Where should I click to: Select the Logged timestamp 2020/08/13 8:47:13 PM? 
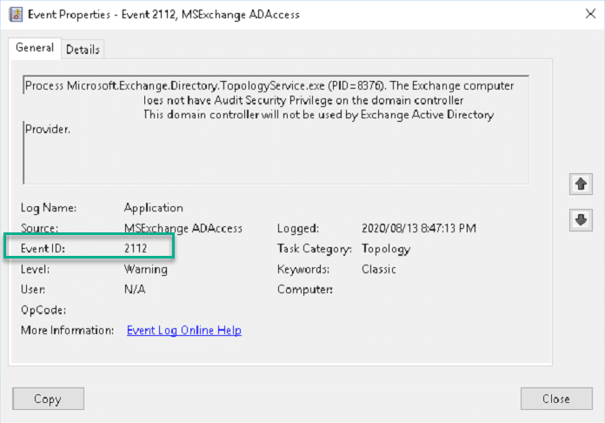point(419,228)
